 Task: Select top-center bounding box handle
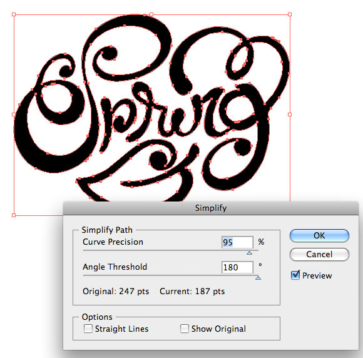[x=151, y=14]
